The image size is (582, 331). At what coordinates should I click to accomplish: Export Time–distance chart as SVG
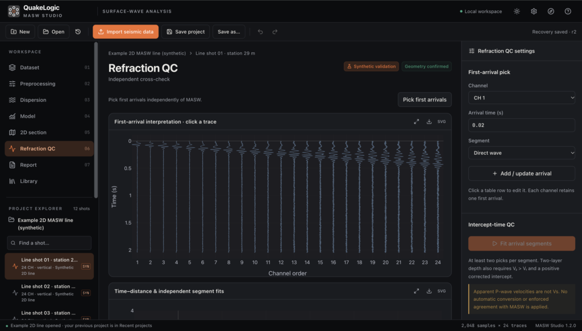(x=441, y=291)
